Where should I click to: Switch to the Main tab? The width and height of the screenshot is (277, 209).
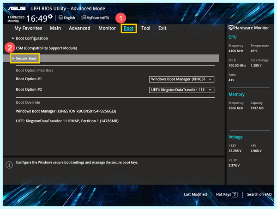[55, 28]
